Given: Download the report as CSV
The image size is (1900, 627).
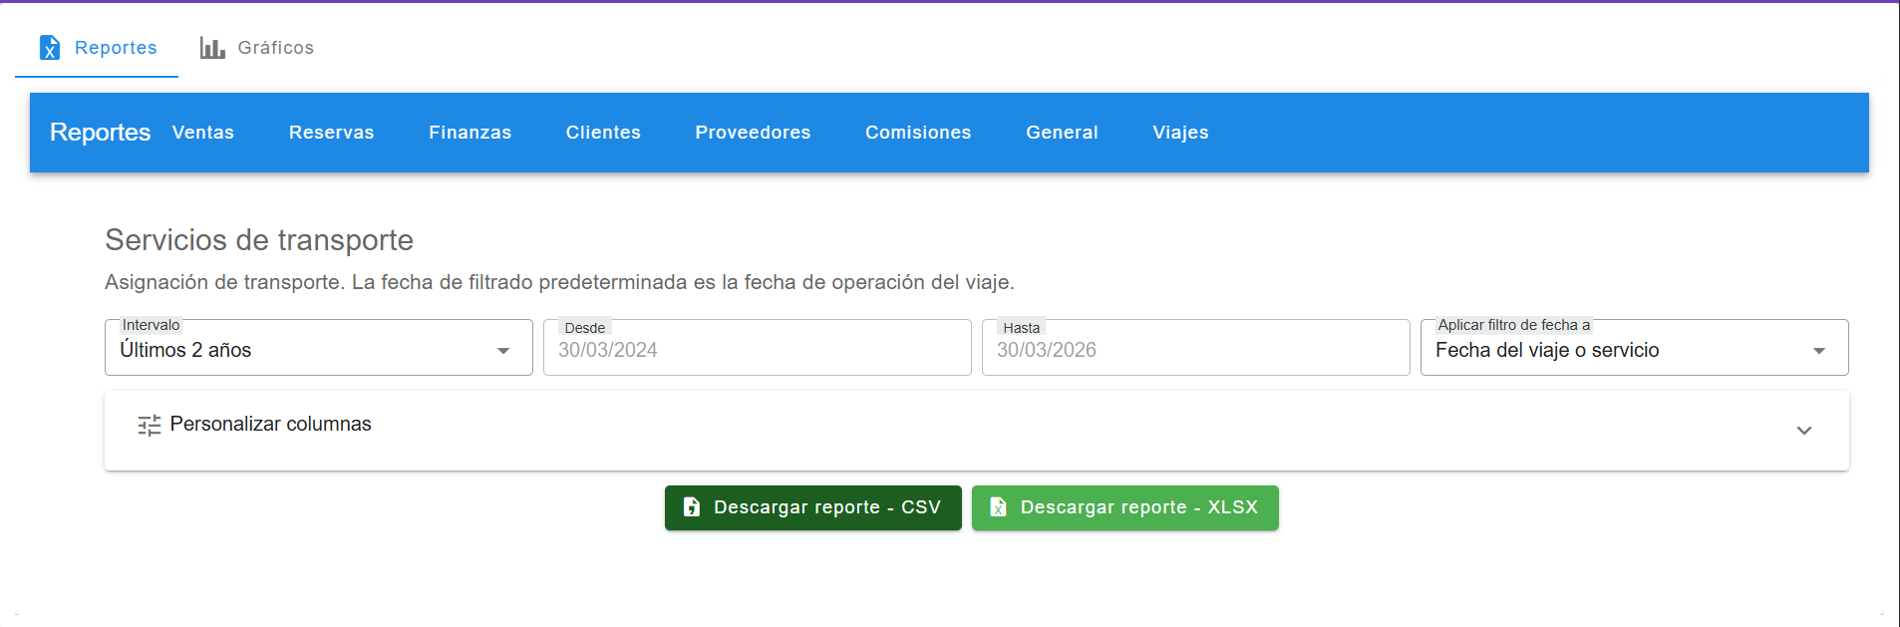Looking at the screenshot, I should [x=813, y=507].
